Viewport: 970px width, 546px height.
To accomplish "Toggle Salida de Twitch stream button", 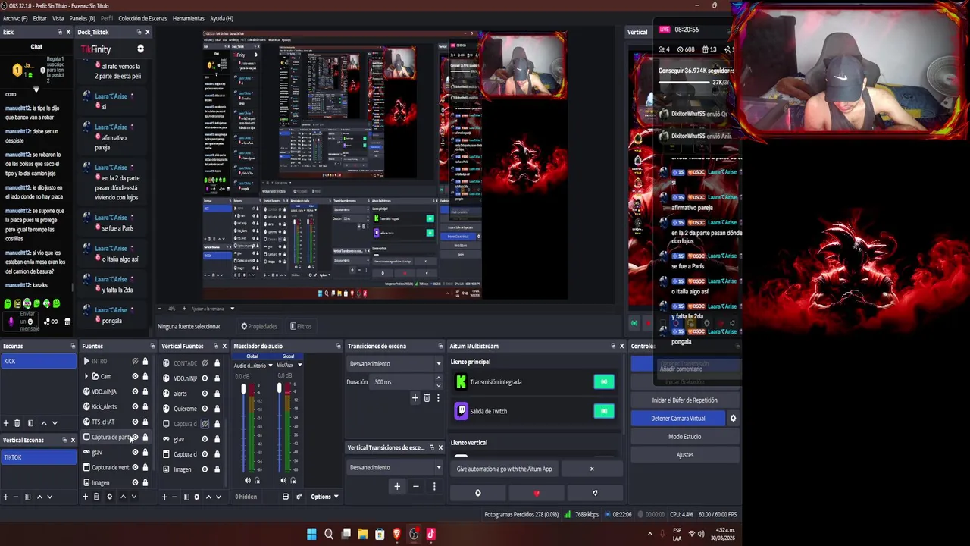I will click(604, 411).
